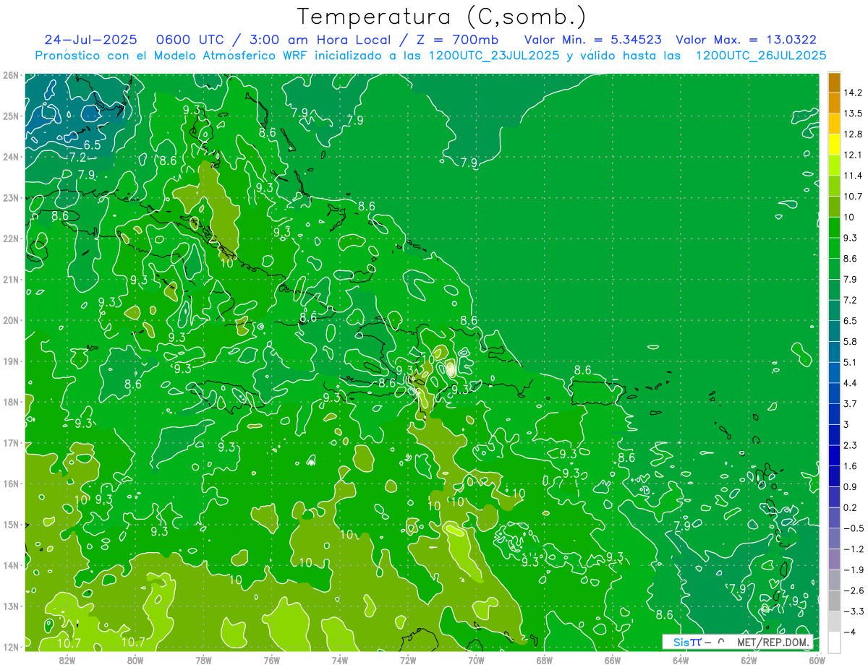Click the gray colorbar swatch between -3.3 and -2.6
Screen dimensions: 868x670
point(834,601)
